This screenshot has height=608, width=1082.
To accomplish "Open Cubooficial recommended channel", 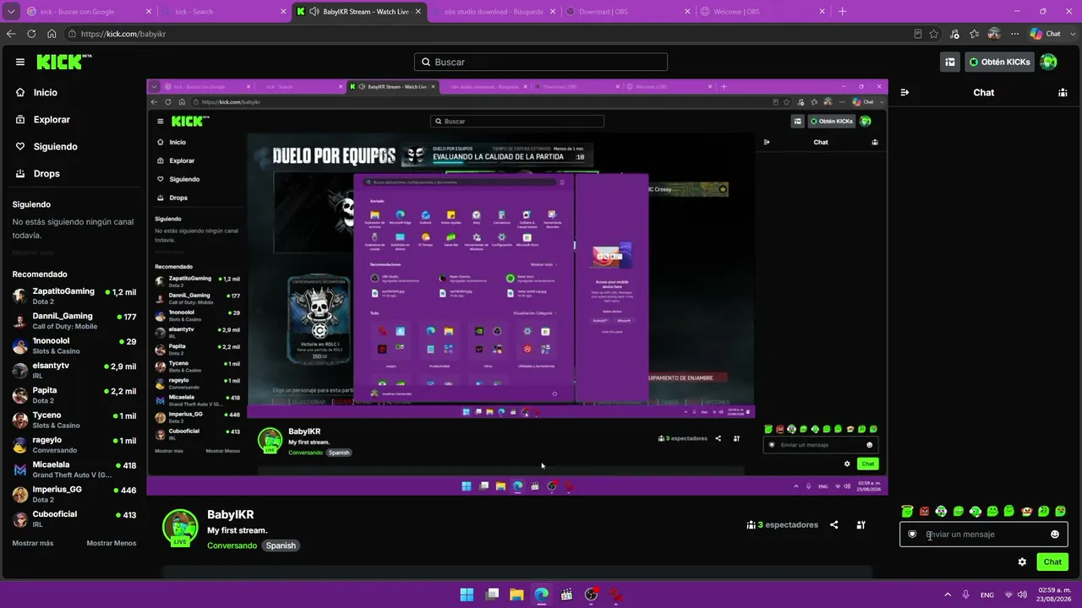I will coord(74,518).
